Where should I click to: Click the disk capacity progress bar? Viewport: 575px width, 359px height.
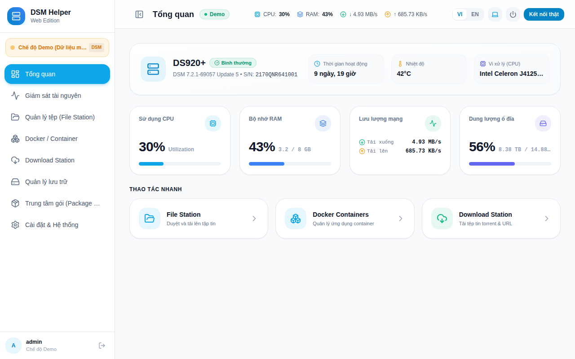click(x=510, y=164)
